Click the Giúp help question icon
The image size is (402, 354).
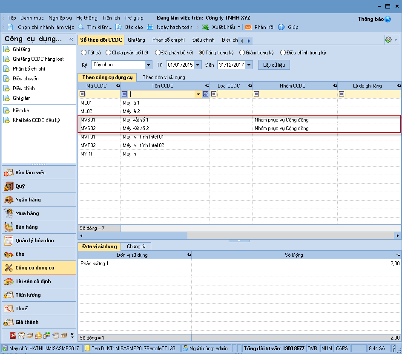coord(281,27)
